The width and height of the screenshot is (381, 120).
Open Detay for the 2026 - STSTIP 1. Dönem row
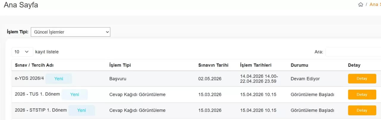[362, 110]
